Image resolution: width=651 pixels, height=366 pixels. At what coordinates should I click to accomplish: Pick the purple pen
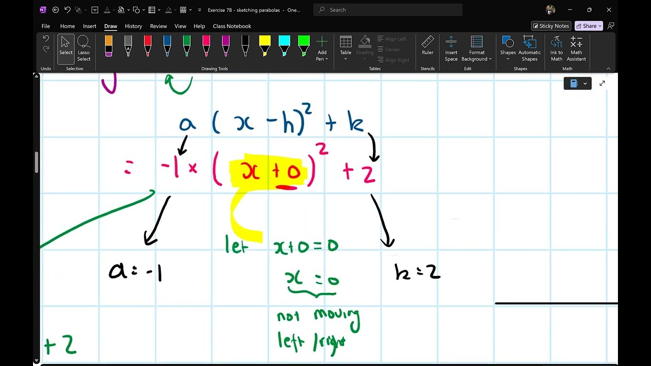click(x=226, y=46)
